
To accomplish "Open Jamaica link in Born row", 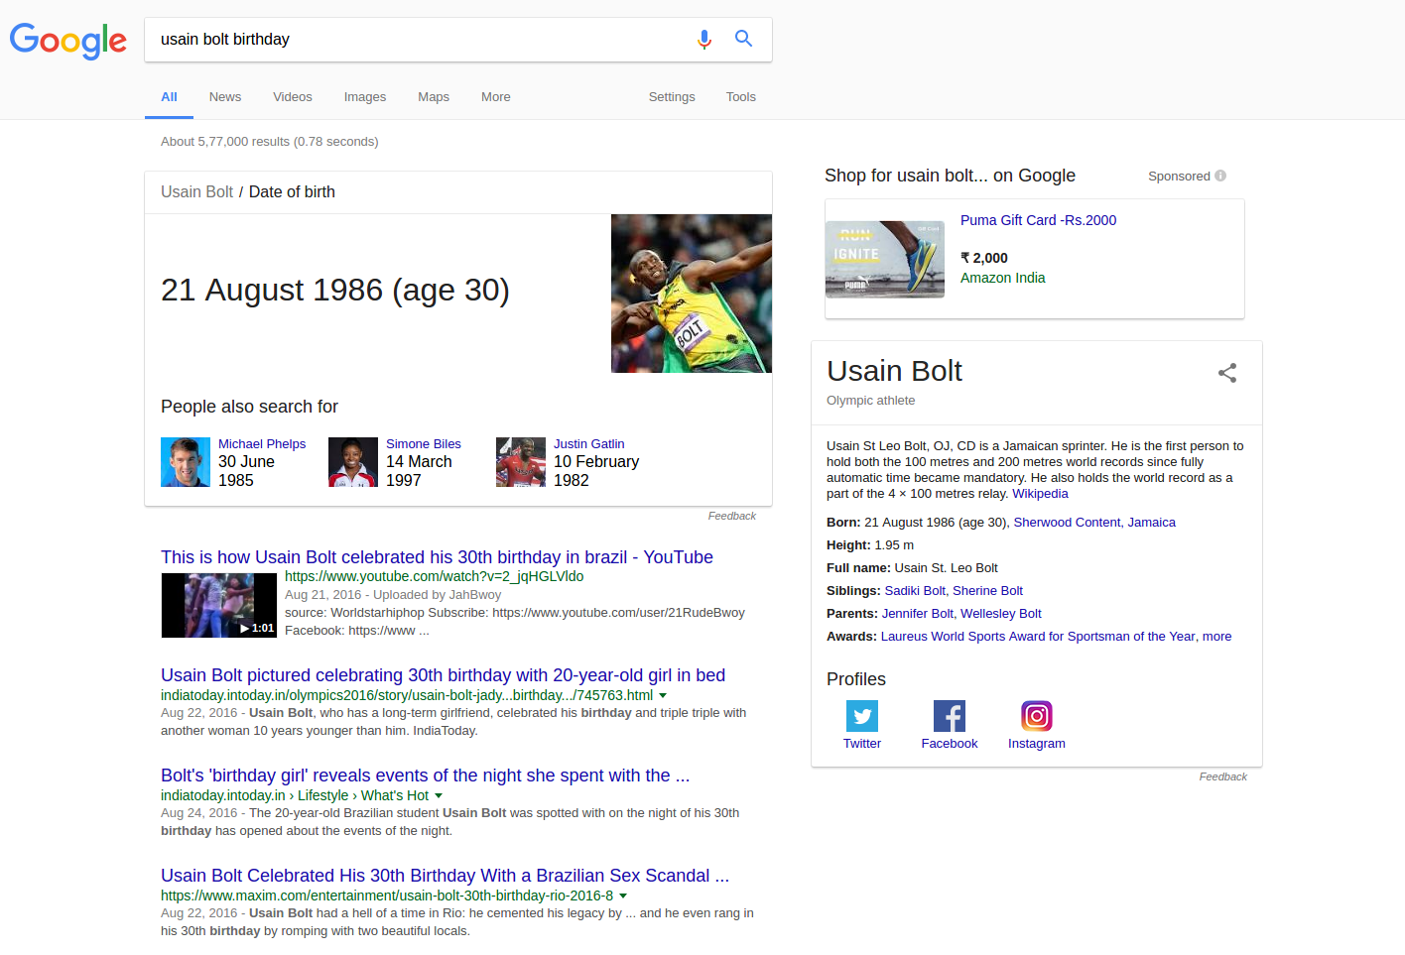I will [1151, 523].
